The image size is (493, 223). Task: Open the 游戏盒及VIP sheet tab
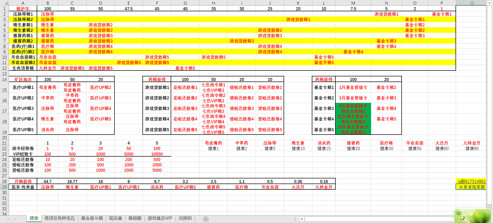point(160,218)
